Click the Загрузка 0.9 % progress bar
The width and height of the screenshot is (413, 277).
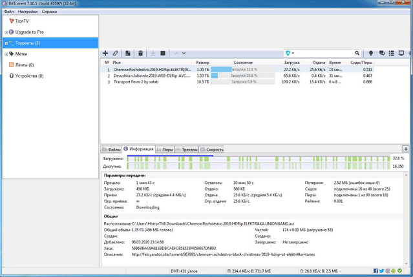[243, 82]
